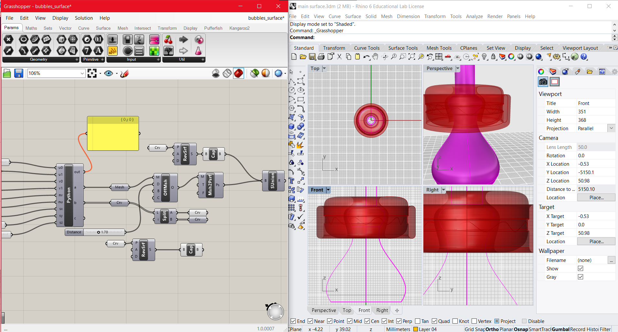Enable the Tan osnap checkbox

(418, 321)
